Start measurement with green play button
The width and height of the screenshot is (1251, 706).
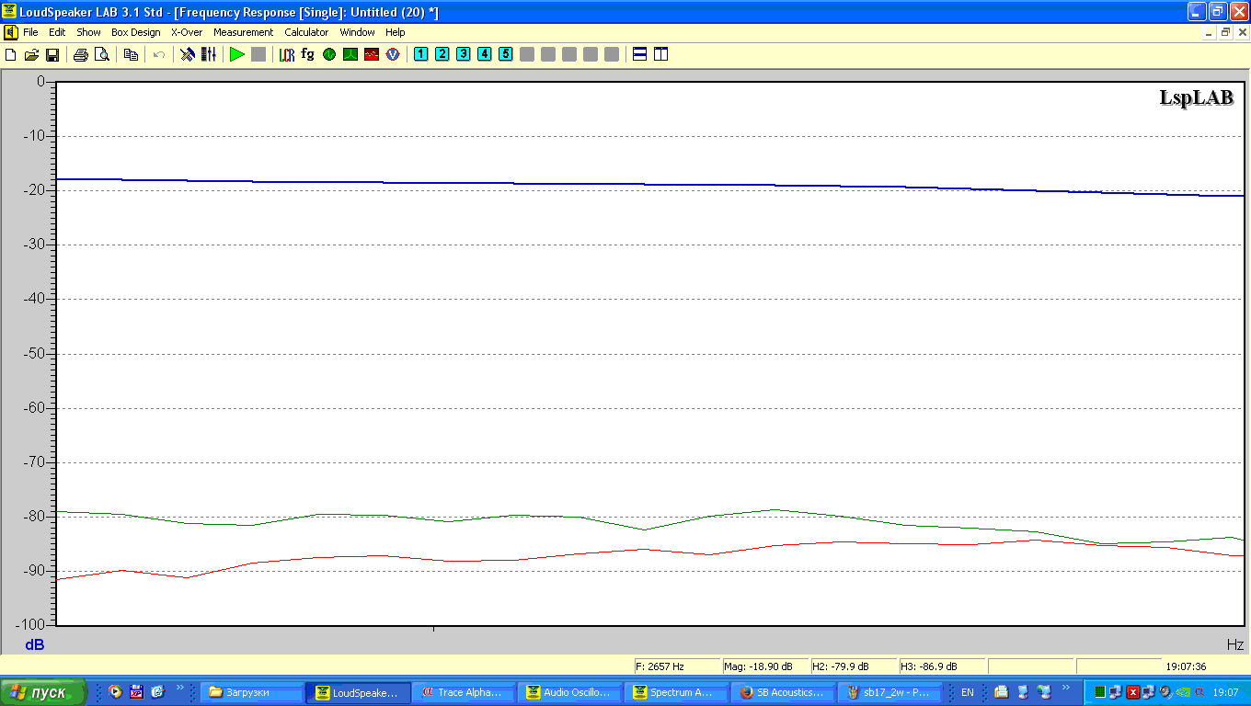[x=237, y=55]
